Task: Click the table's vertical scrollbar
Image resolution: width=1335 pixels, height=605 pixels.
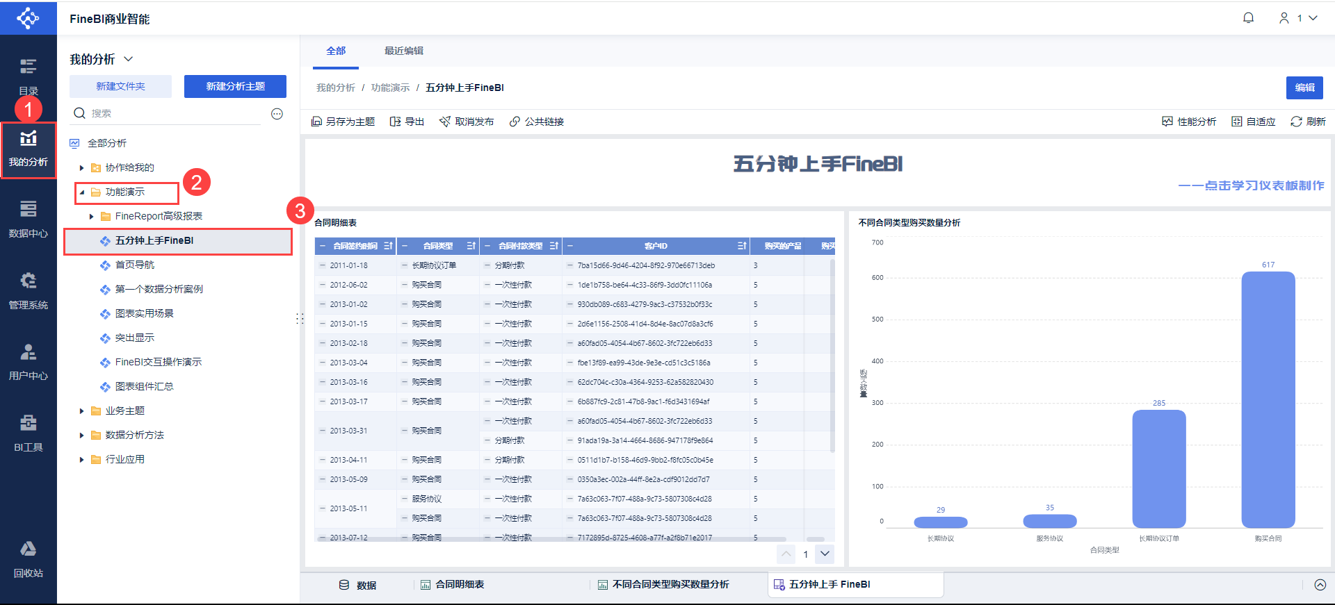Action: [832, 356]
